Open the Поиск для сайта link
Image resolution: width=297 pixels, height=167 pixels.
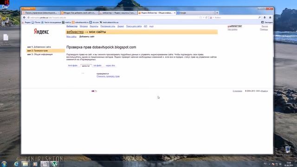(134, 26)
